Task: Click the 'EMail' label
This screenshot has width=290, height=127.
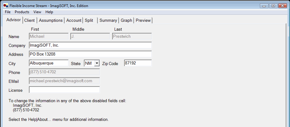Action: 14,81
